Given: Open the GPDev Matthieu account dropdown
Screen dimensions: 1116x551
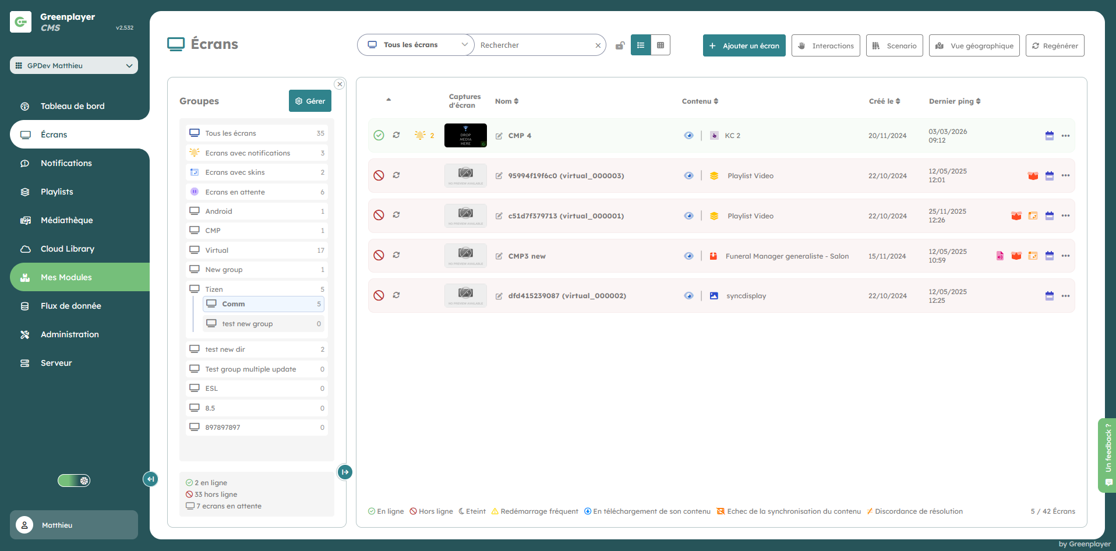Looking at the screenshot, I should [74, 65].
